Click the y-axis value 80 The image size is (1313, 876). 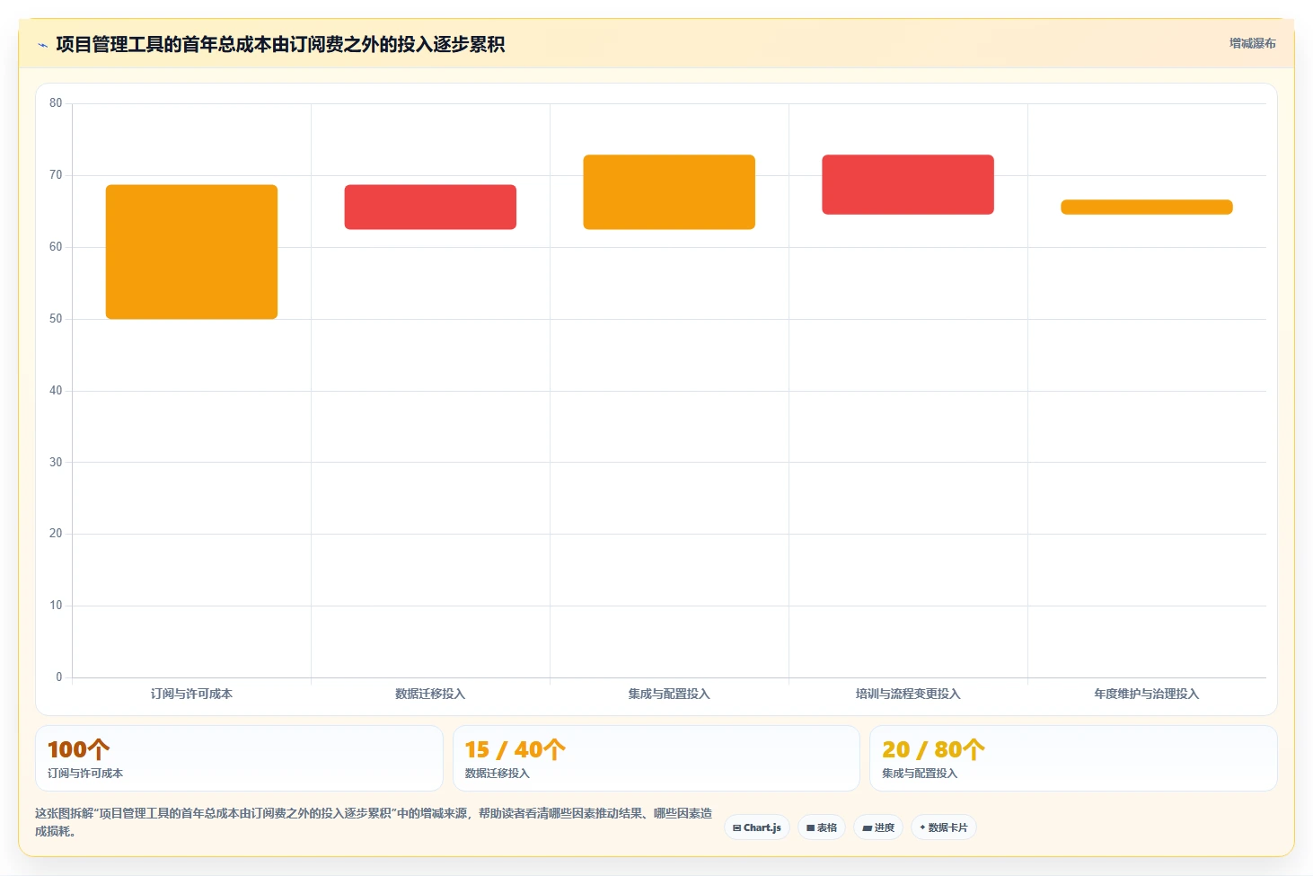pos(56,103)
